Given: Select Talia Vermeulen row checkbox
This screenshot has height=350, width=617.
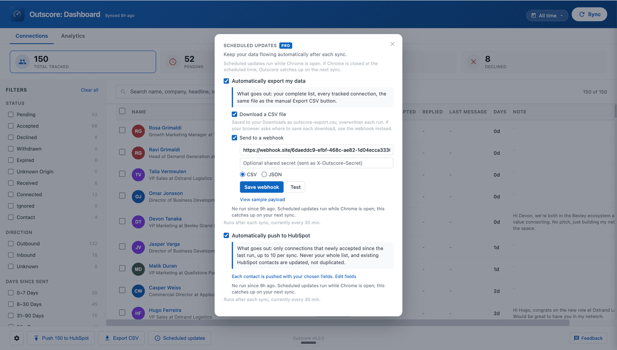Looking at the screenshot, I should [x=122, y=174].
